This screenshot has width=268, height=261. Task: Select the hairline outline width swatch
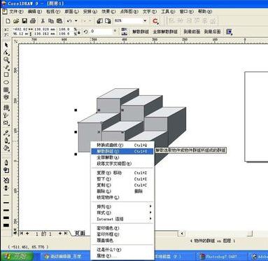click(x=6, y=195)
